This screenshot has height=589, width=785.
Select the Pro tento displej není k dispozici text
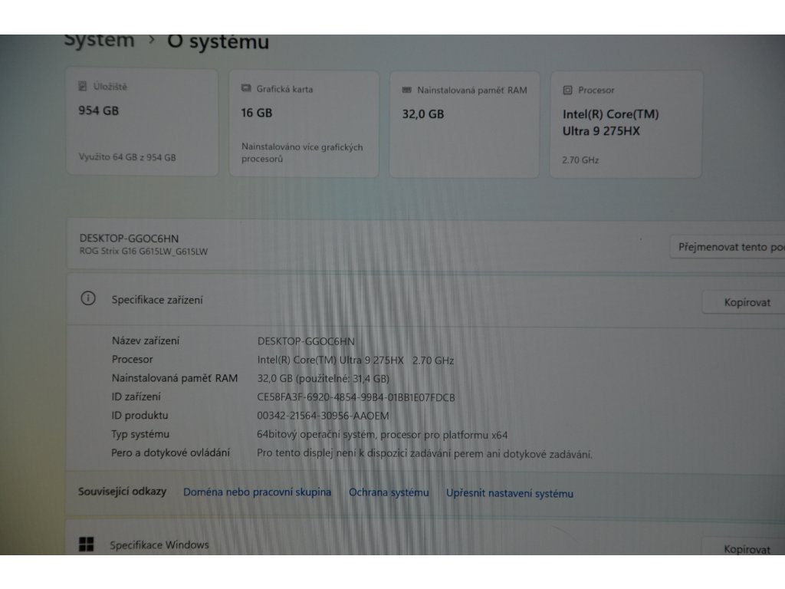click(425, 454)
